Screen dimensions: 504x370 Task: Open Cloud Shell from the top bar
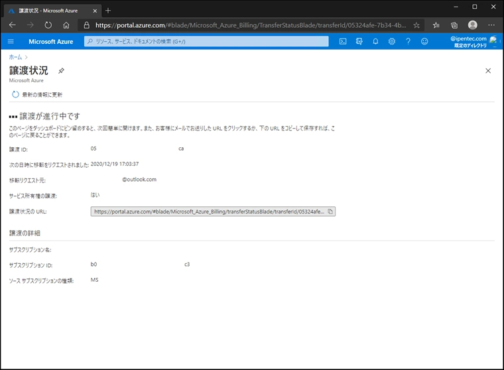343,42
